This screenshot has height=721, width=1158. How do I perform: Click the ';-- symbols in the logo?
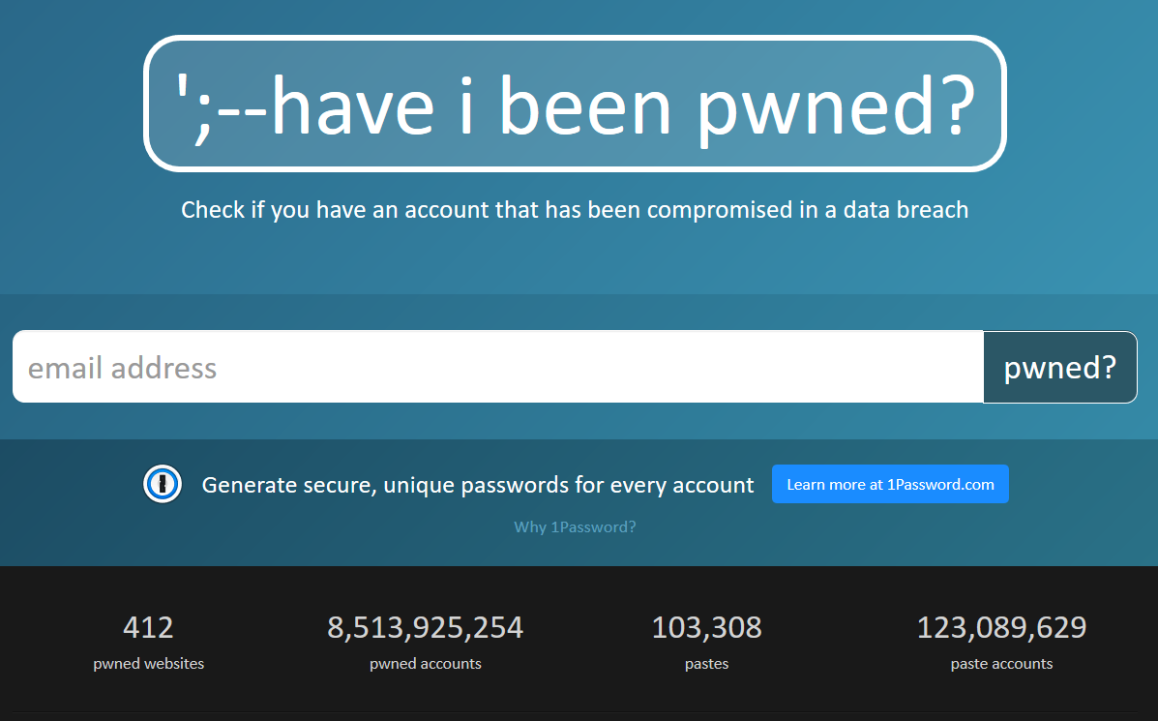tap(222, 107)
